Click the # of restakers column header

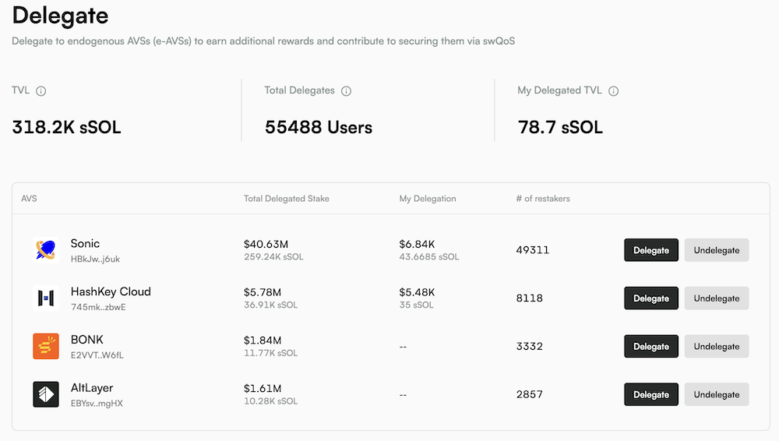click(543, 199)
